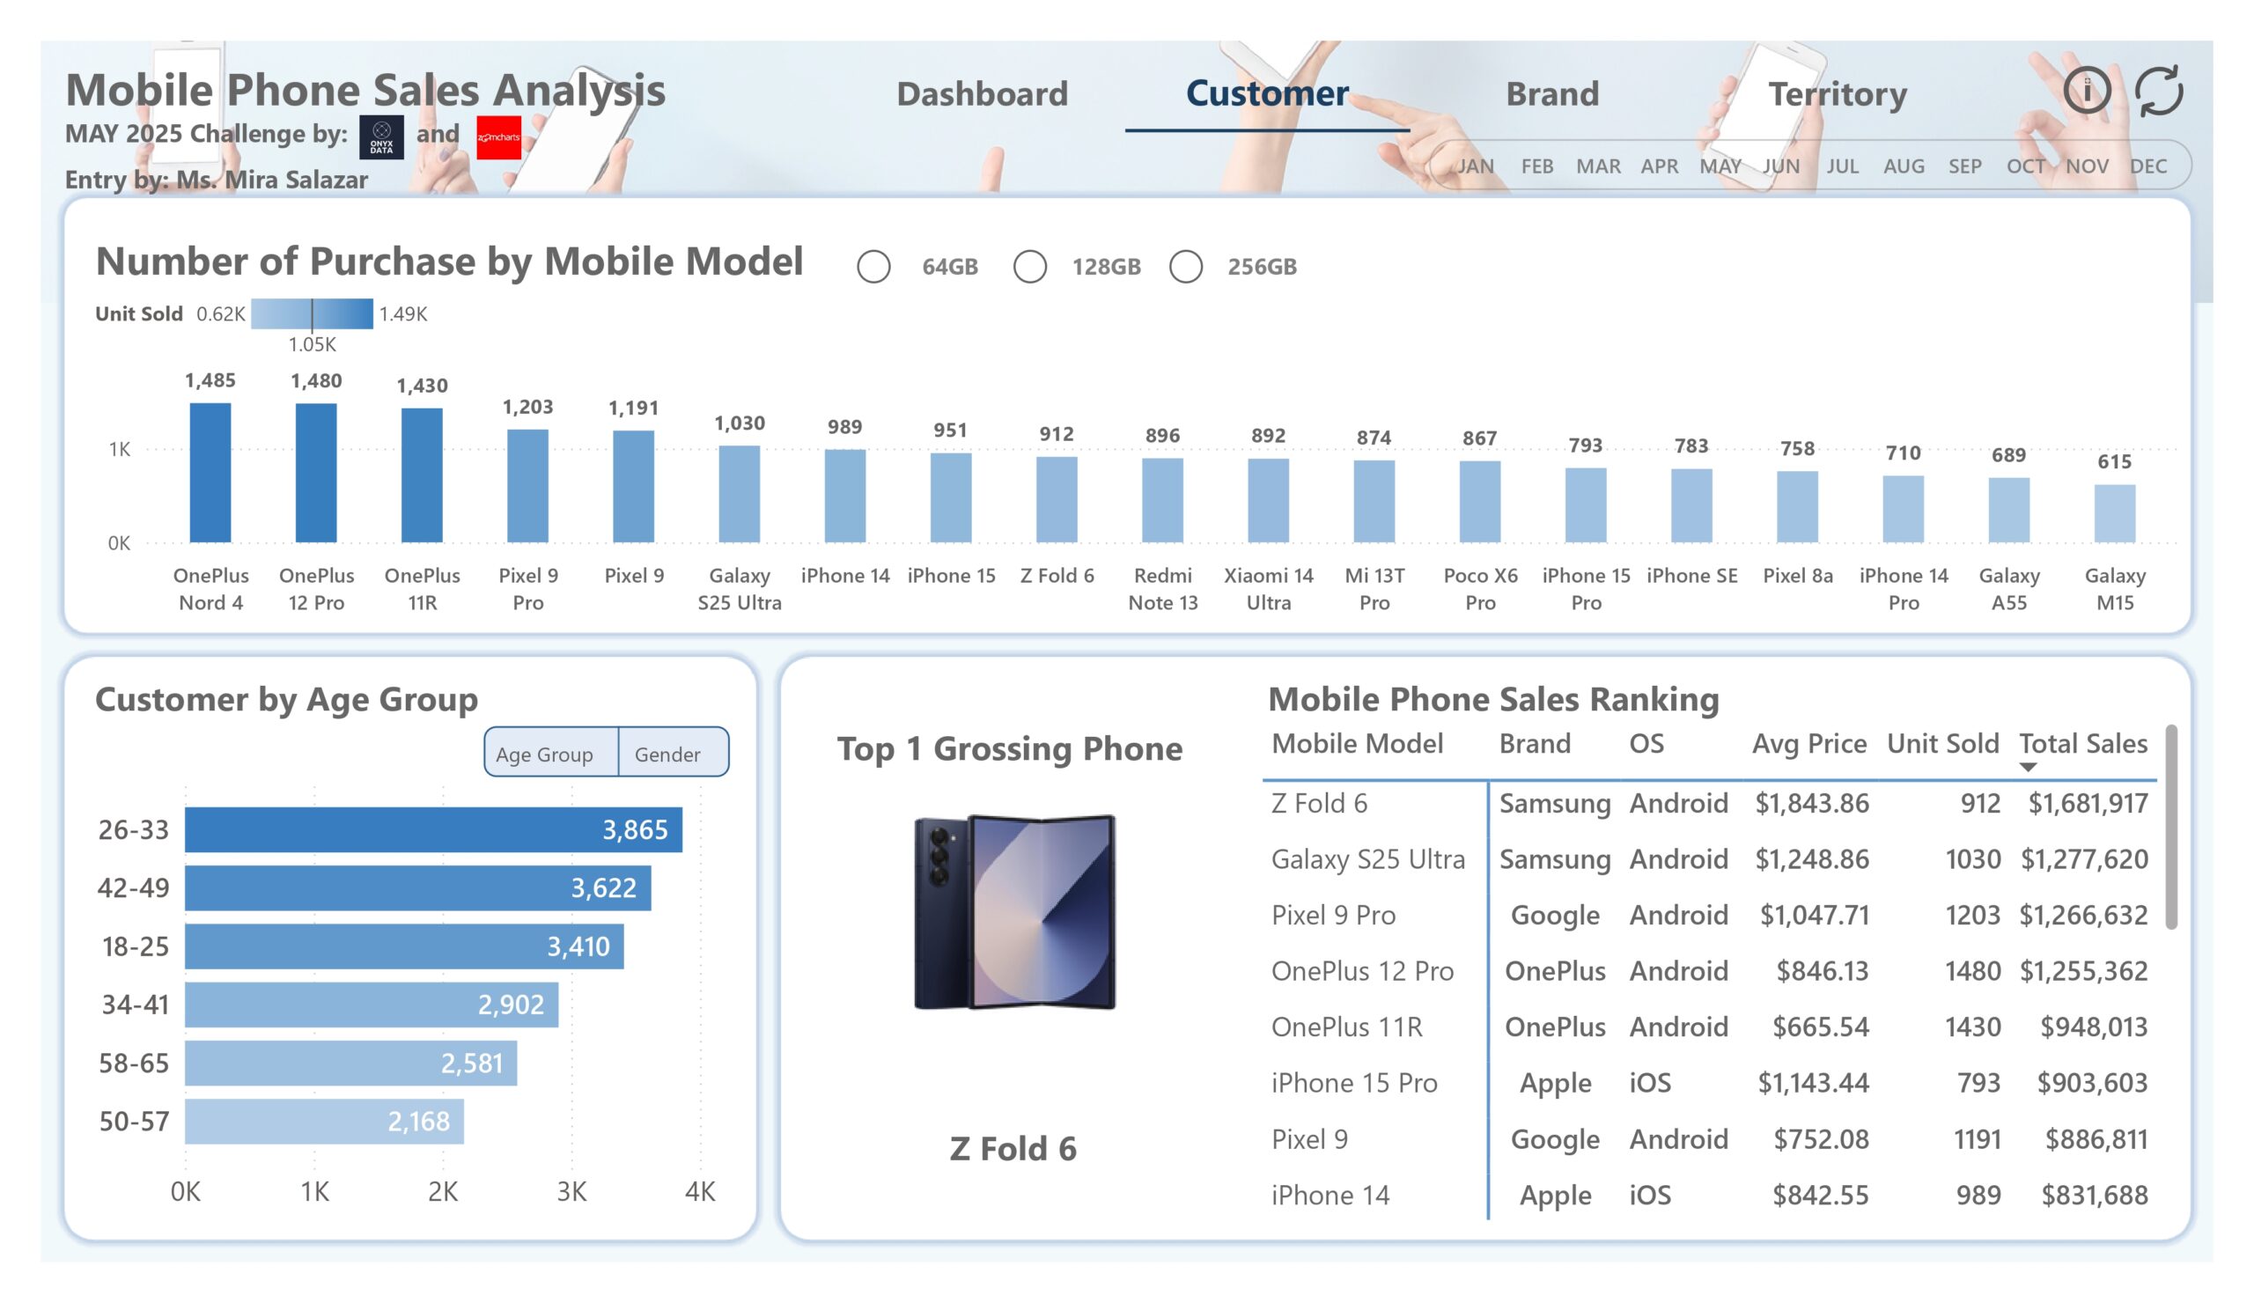The height and width of the screenshot is (1303, 2254).
Task: Filter by JUN month
Action: [1781, 166]
